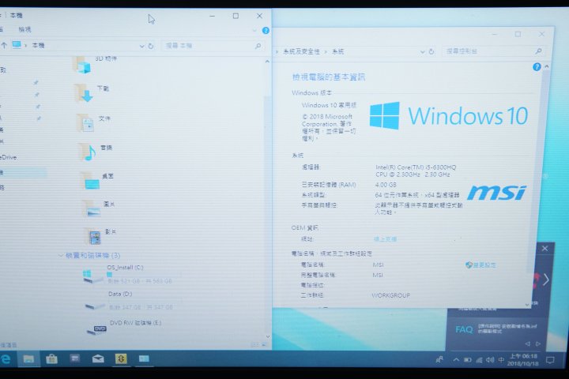
Task: Open Microsoft Store from the taskbar
Action: click(x=51, y=359)
